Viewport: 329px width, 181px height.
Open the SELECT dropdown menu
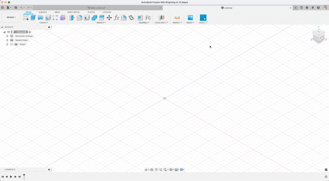click(203, 23)
